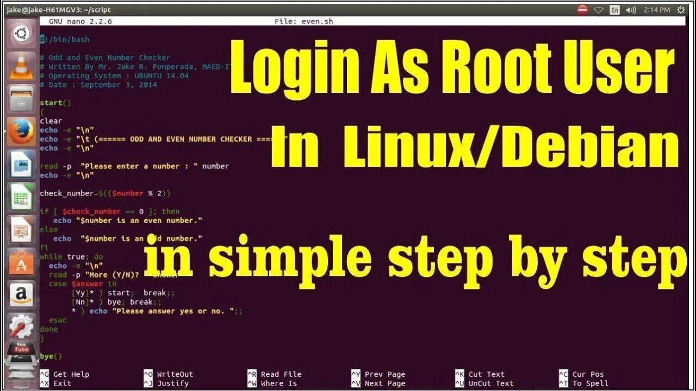
Task: Click the 'Please answer yes or no.' echo line
Action: 157,311
